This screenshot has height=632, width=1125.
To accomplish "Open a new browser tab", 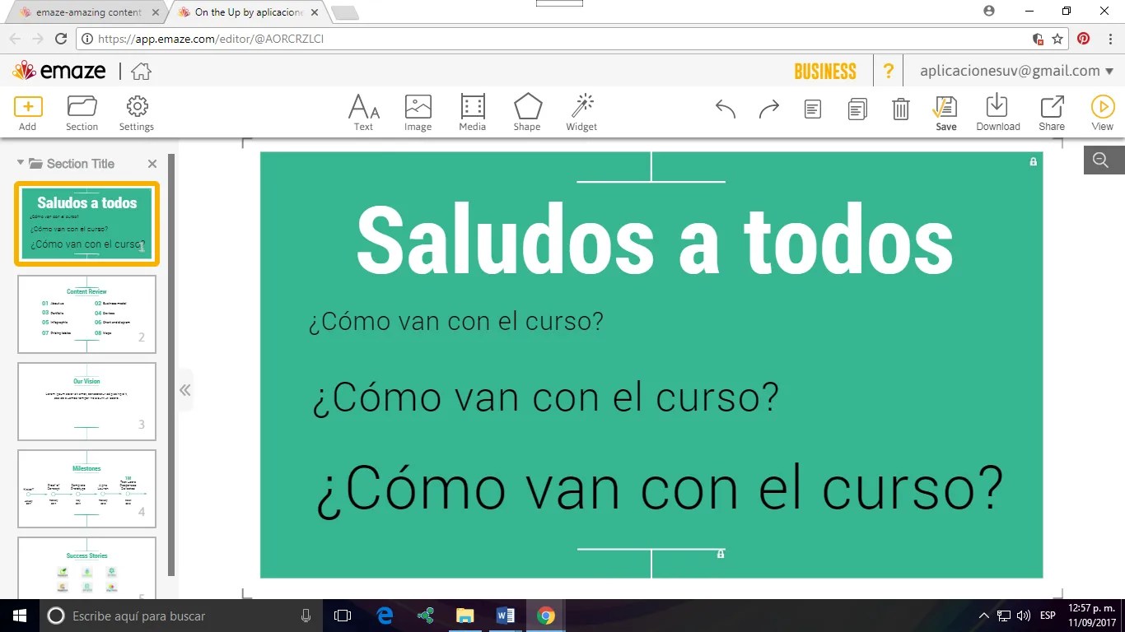I will pos(345,12).
